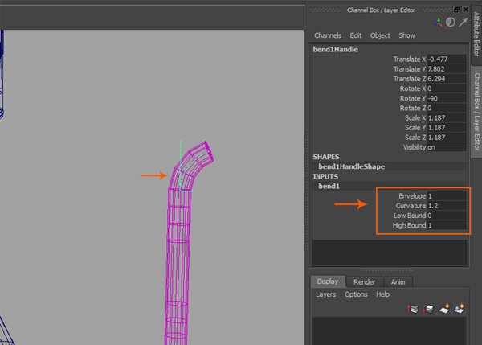Image resolution: width=482 pixels, height=345 pixels.
Task: Select the Channel Box / Layer Editor vertical tab
Action: (476, 112)
